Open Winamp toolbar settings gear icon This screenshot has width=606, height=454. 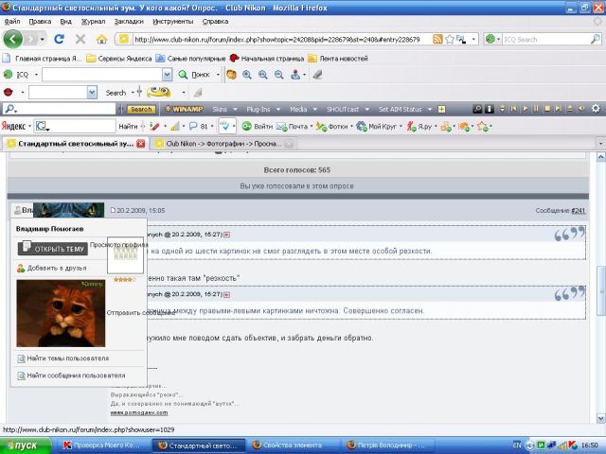click(596, 109)
